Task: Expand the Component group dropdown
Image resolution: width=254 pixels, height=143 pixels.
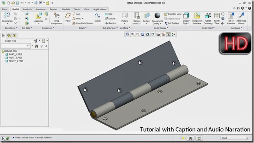Action: 48,28
